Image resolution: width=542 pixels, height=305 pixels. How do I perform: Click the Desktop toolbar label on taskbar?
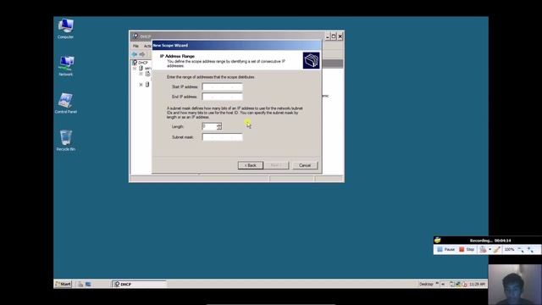click(426, 285)
